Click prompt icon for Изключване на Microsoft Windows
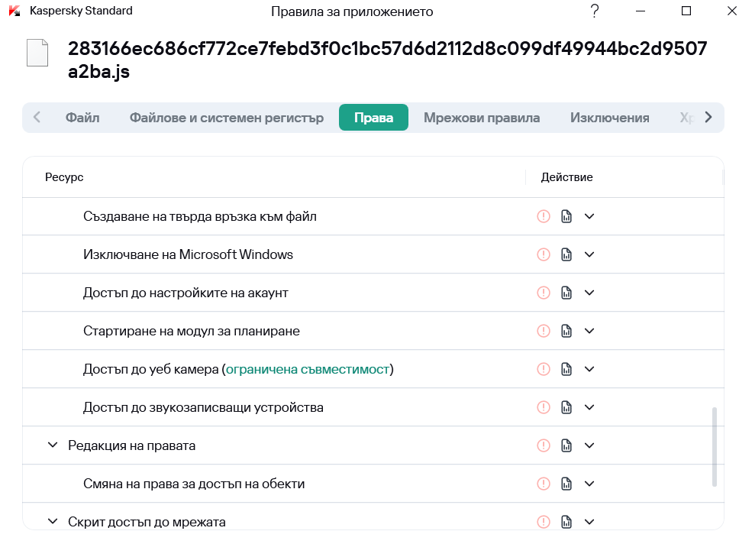739x544 pixels. (x=544, y=254)
